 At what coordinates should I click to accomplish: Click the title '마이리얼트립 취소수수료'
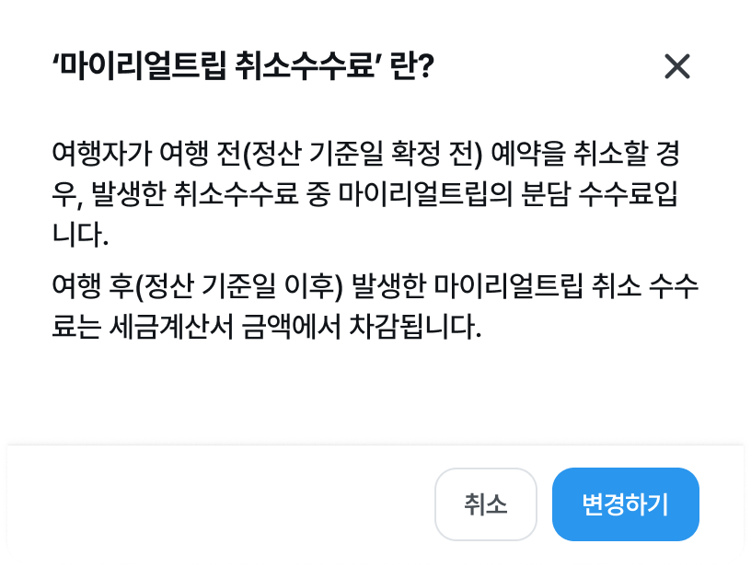214,67
